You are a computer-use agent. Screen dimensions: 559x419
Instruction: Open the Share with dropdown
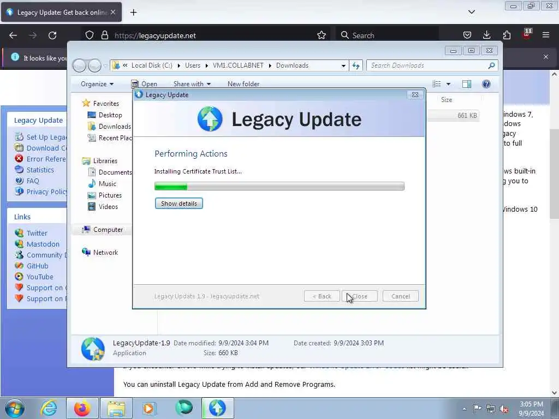coord(192,84)
